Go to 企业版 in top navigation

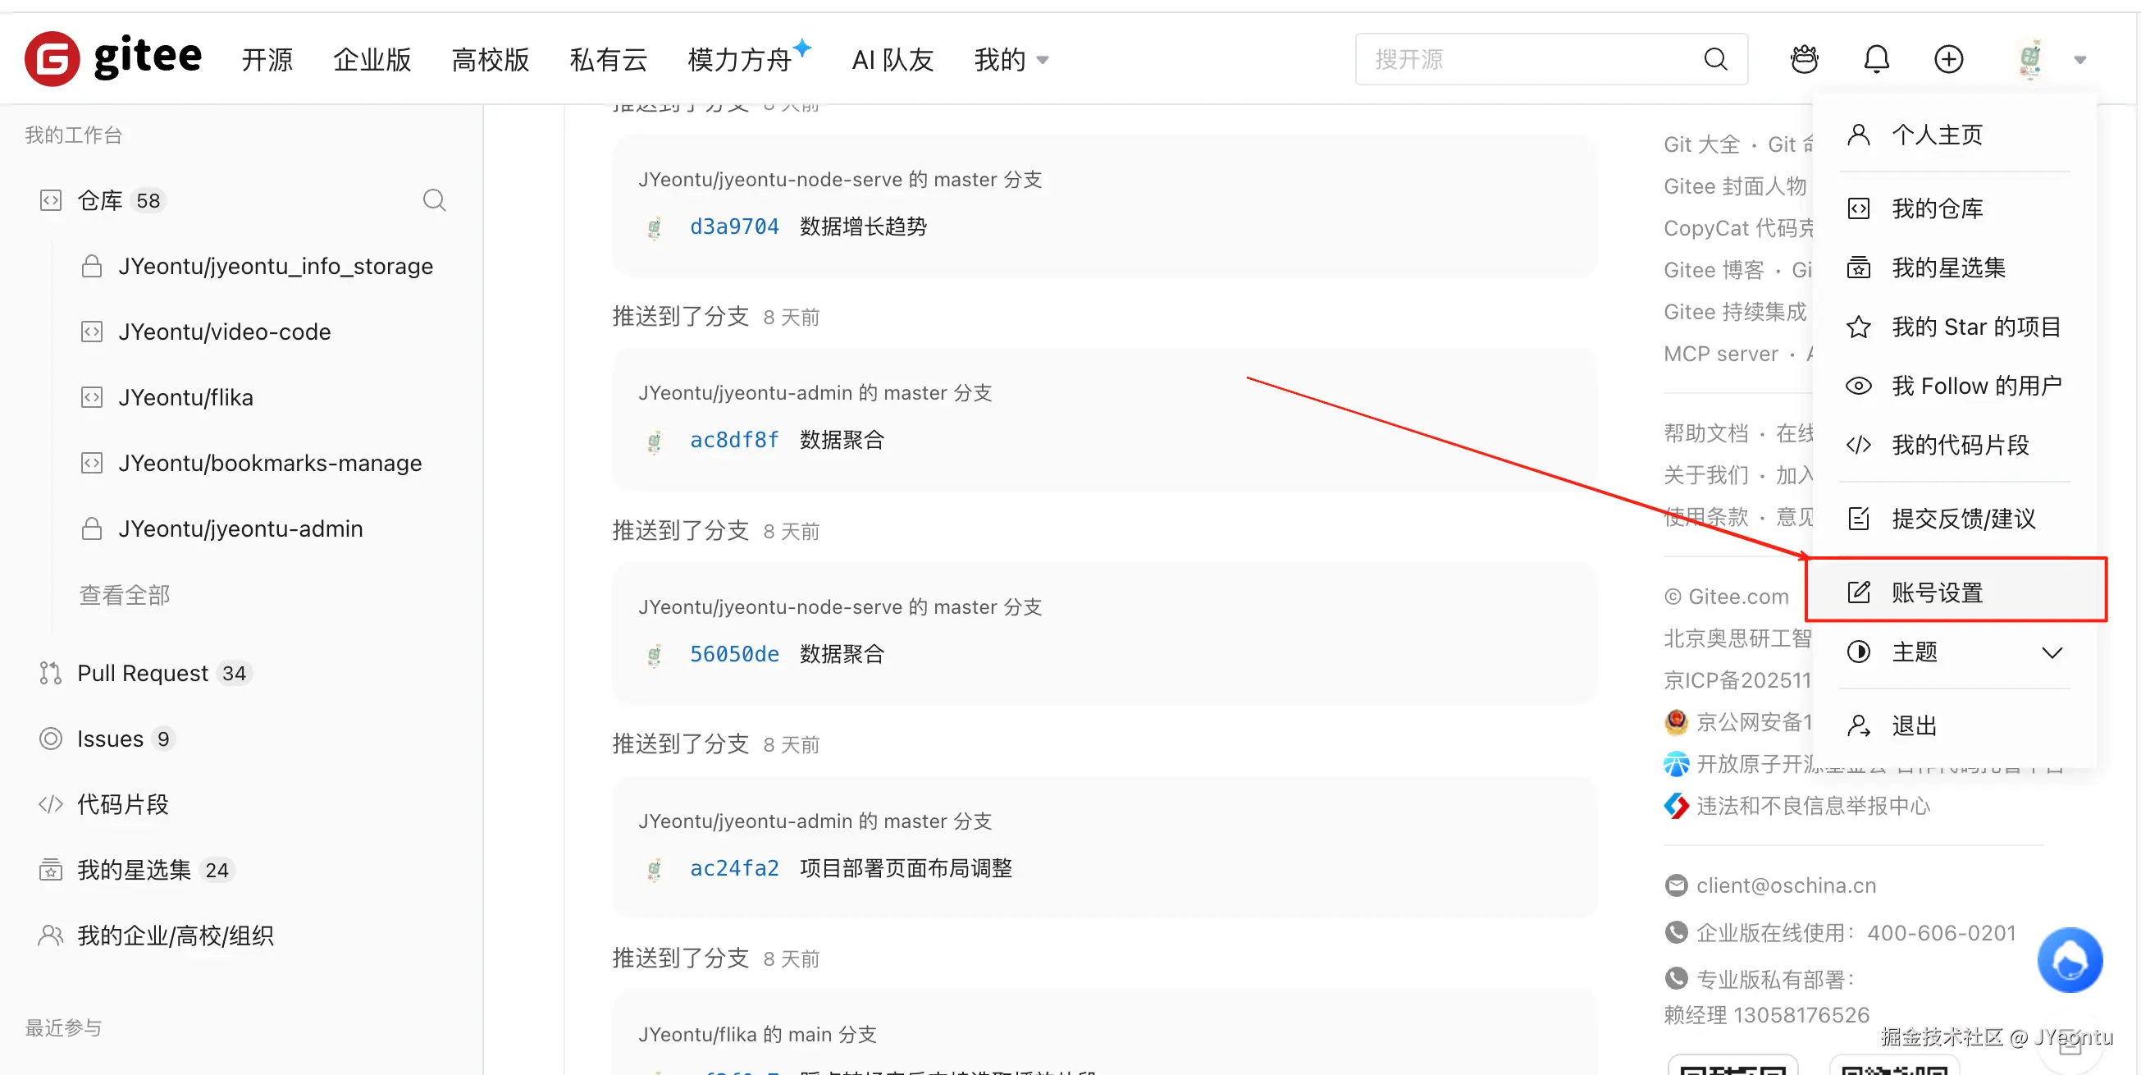[x=372, y=60]
